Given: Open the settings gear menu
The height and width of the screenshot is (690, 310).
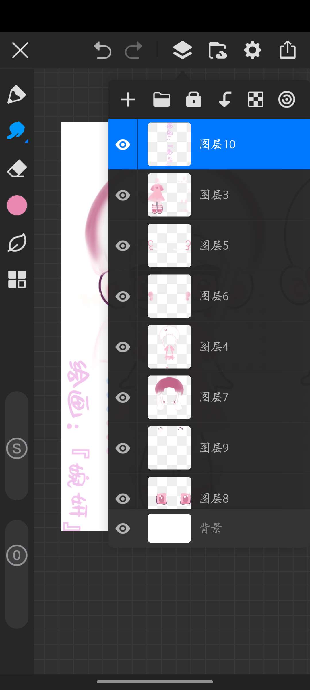Looking at the screenshot, I should pos(253,50).
